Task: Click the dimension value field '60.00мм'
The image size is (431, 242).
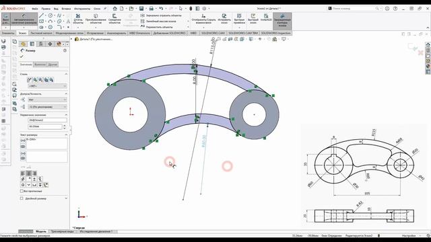Action: 45,127
